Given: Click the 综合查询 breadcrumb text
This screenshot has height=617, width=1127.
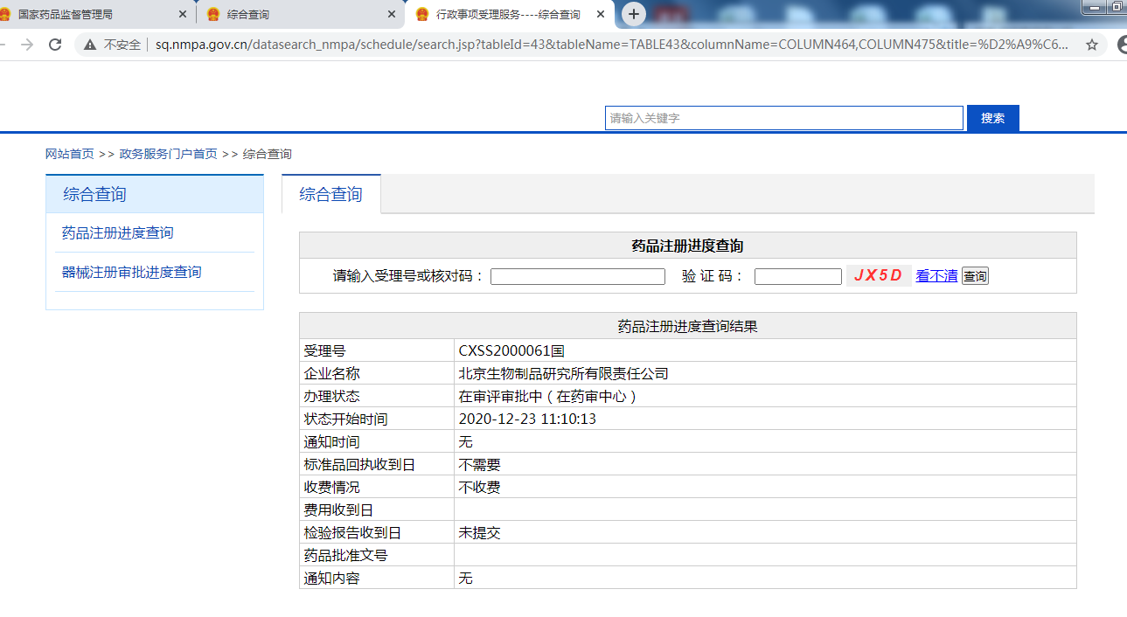Looking at the screenshot, I should coord(268,154).
